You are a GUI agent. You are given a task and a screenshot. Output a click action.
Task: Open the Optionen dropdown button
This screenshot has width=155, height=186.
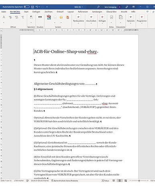[x=131, y=19]
